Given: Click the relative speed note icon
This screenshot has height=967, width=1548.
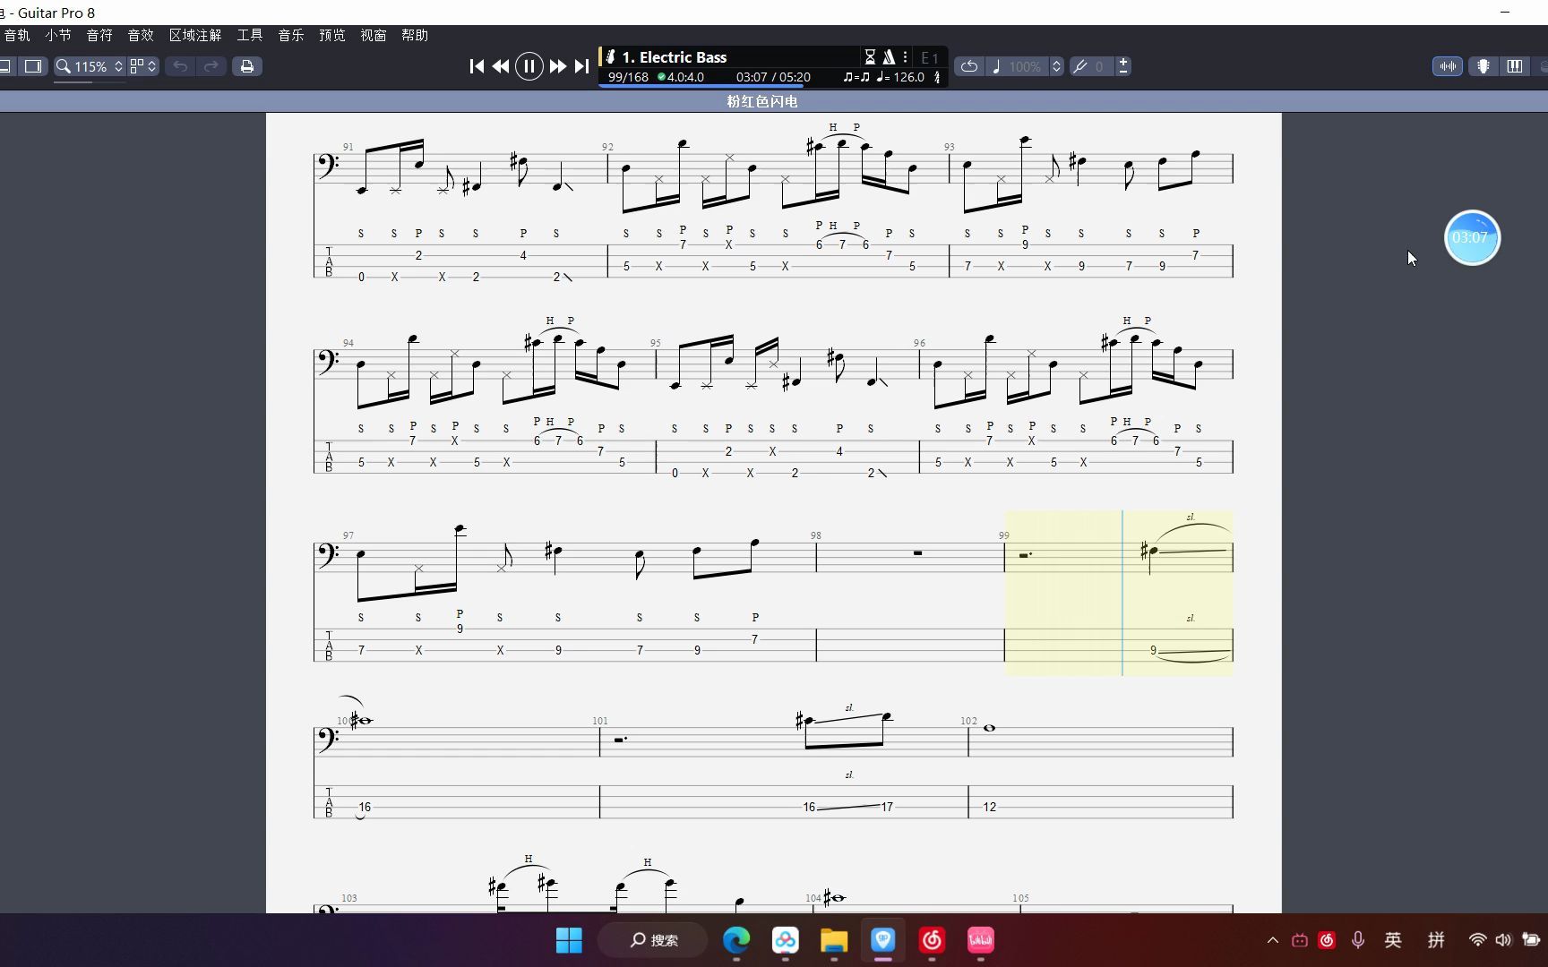Looking at the screenshot, I should [x=996, y=66].
